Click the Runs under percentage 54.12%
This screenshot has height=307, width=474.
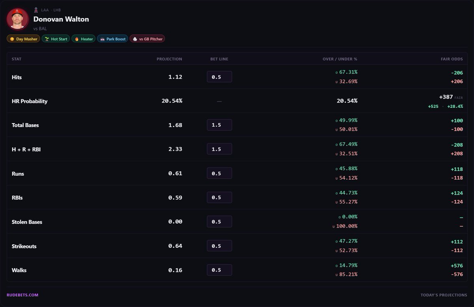click(348, 178)
